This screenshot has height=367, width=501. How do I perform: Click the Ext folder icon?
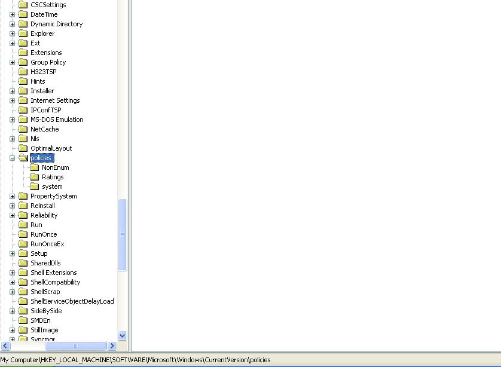click(x=23, y=43)
